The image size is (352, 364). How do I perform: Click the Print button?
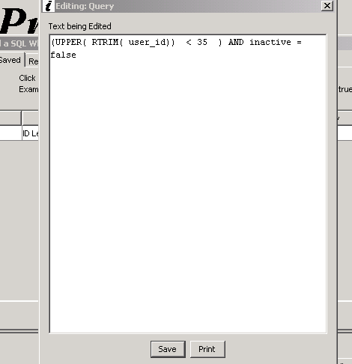(207, 349)
